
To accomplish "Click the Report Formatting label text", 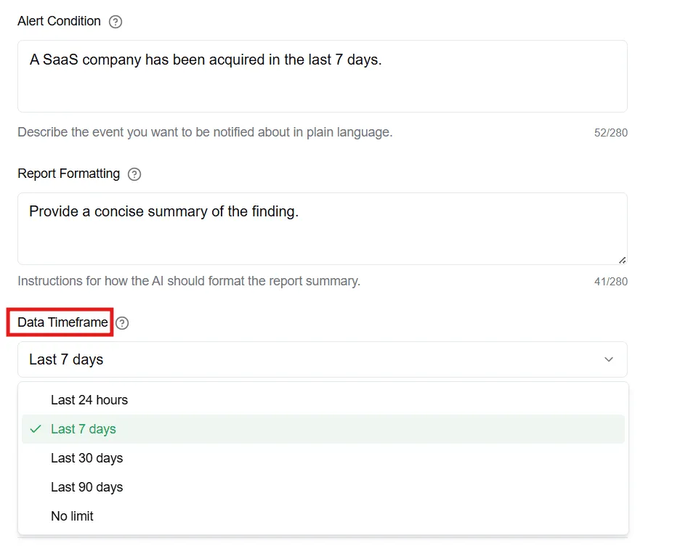I will coord(69,174).
